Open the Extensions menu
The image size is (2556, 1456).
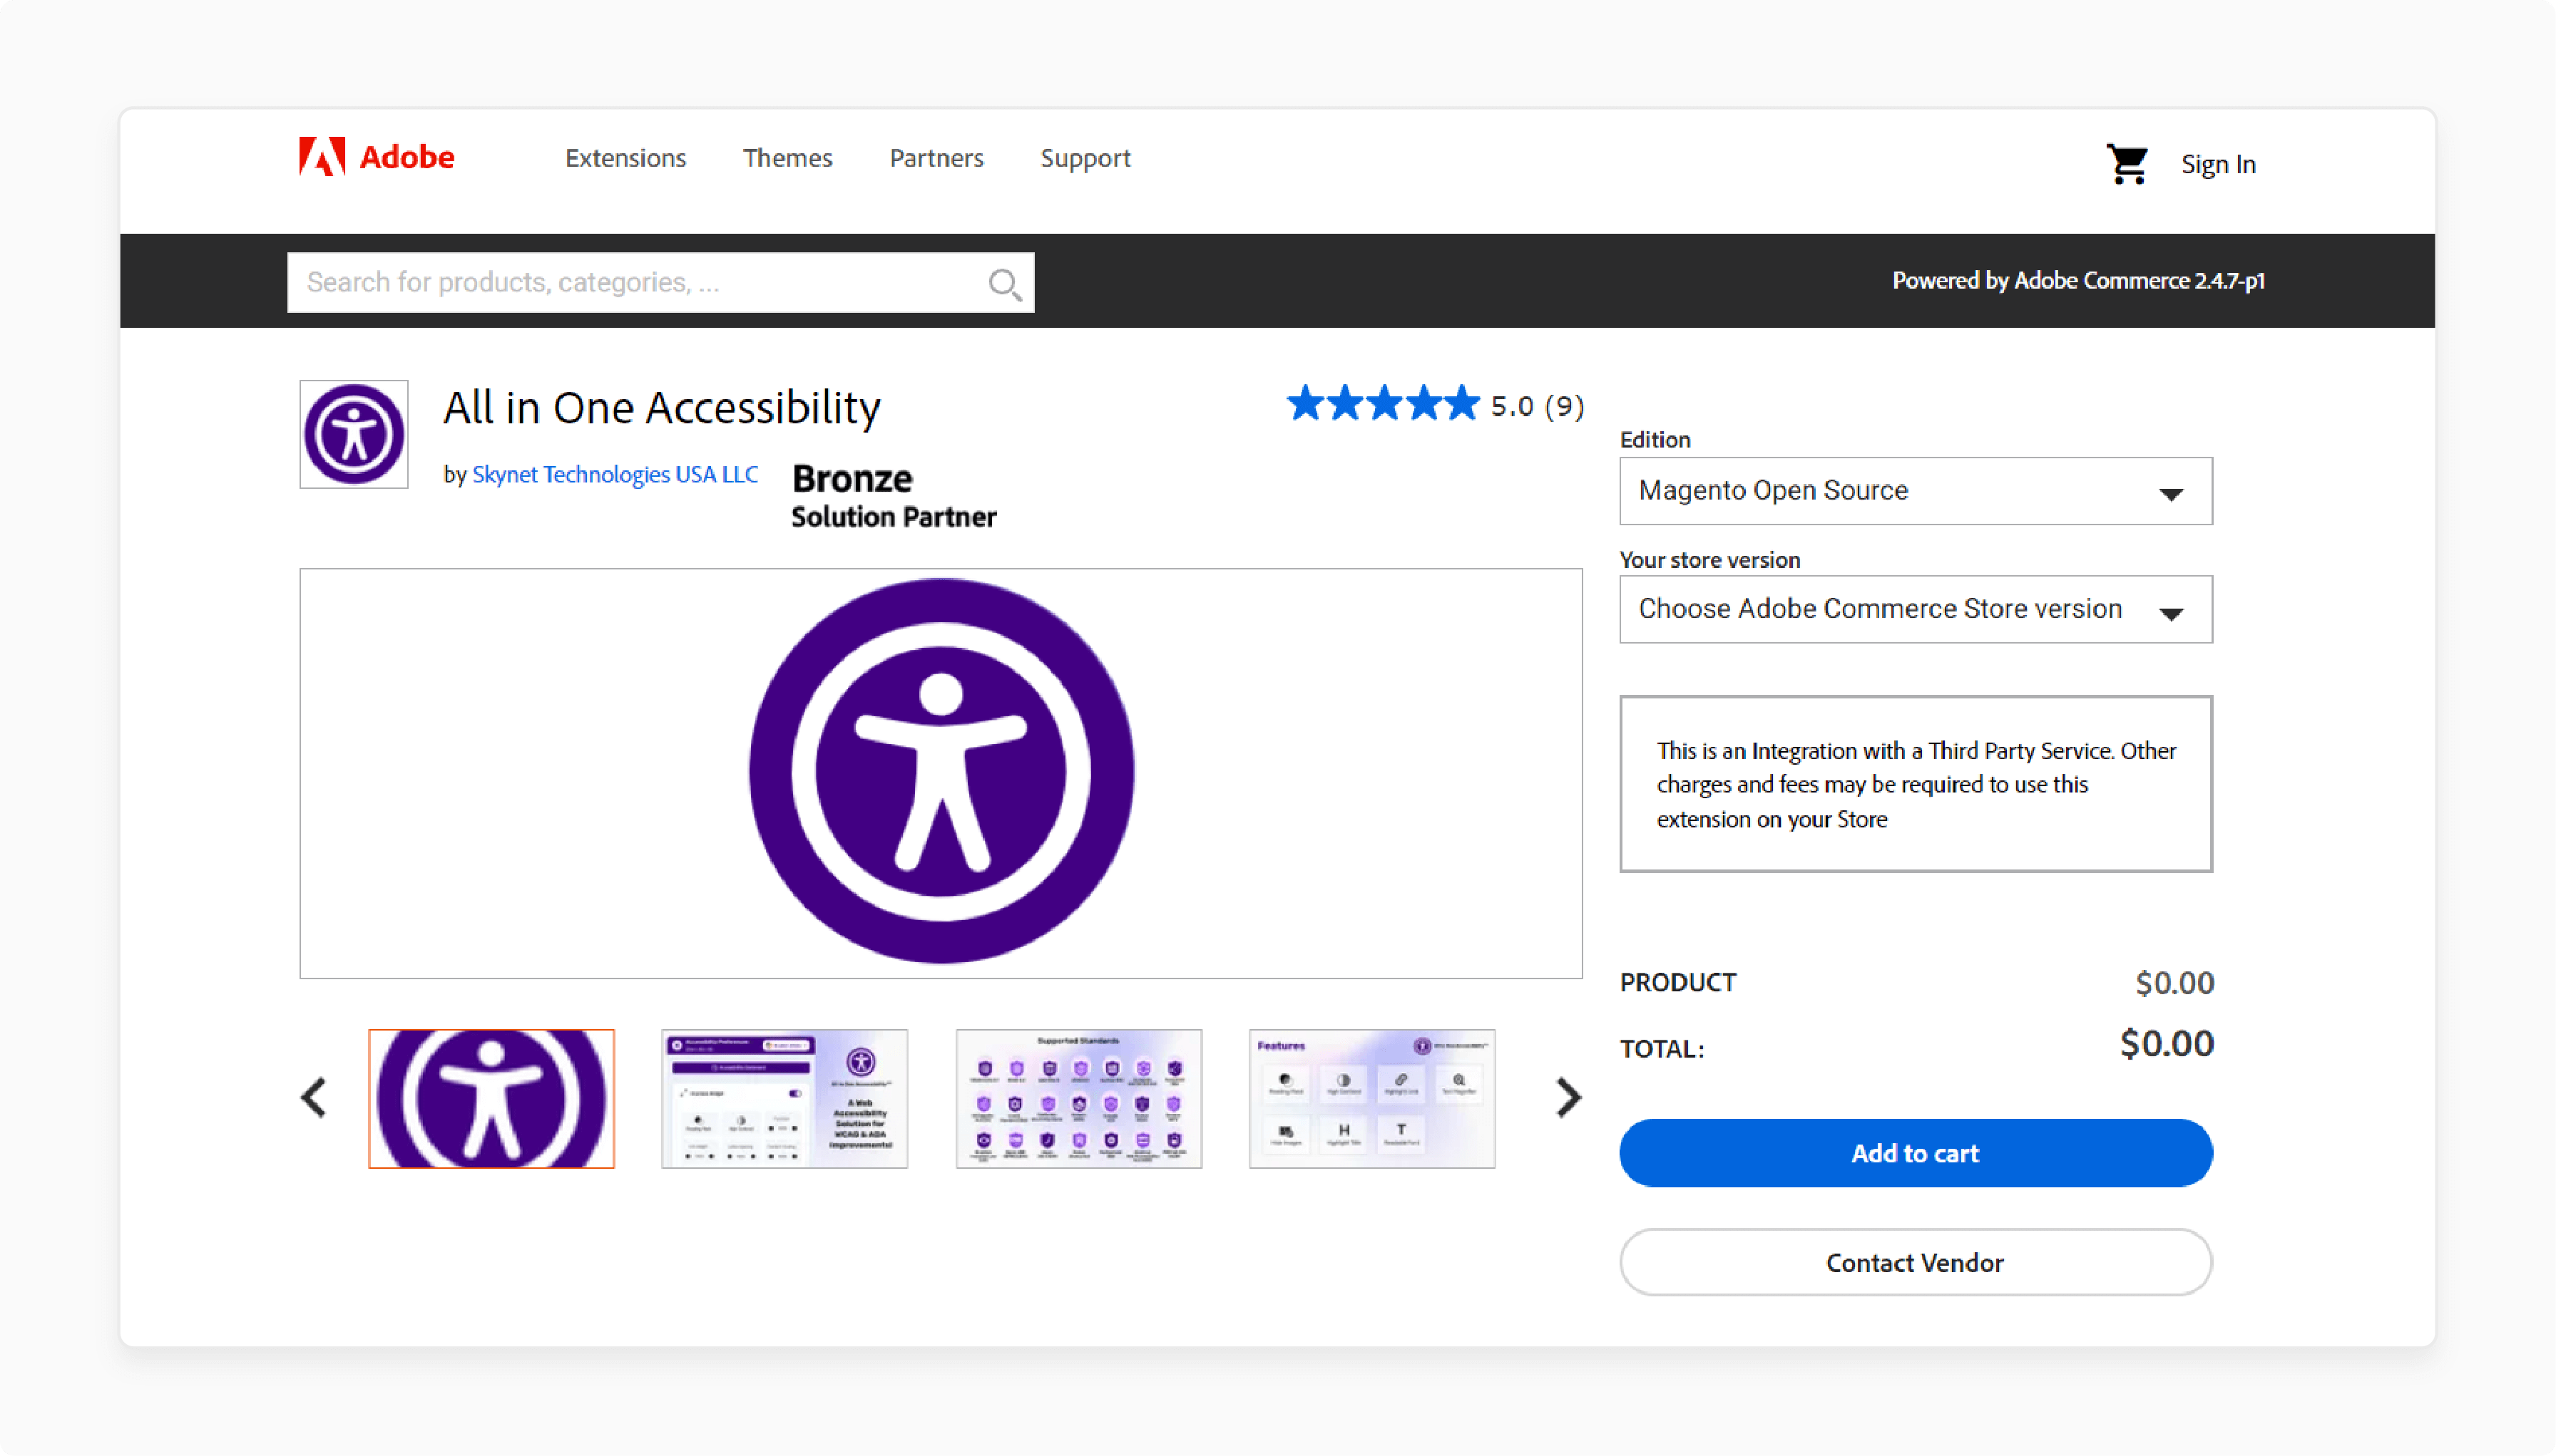click(x=625, y=158)
